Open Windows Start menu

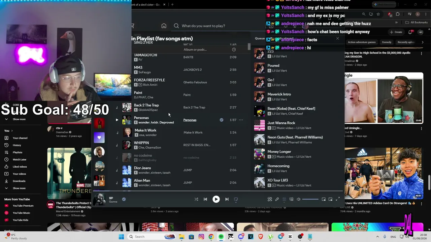coord(122,237)
